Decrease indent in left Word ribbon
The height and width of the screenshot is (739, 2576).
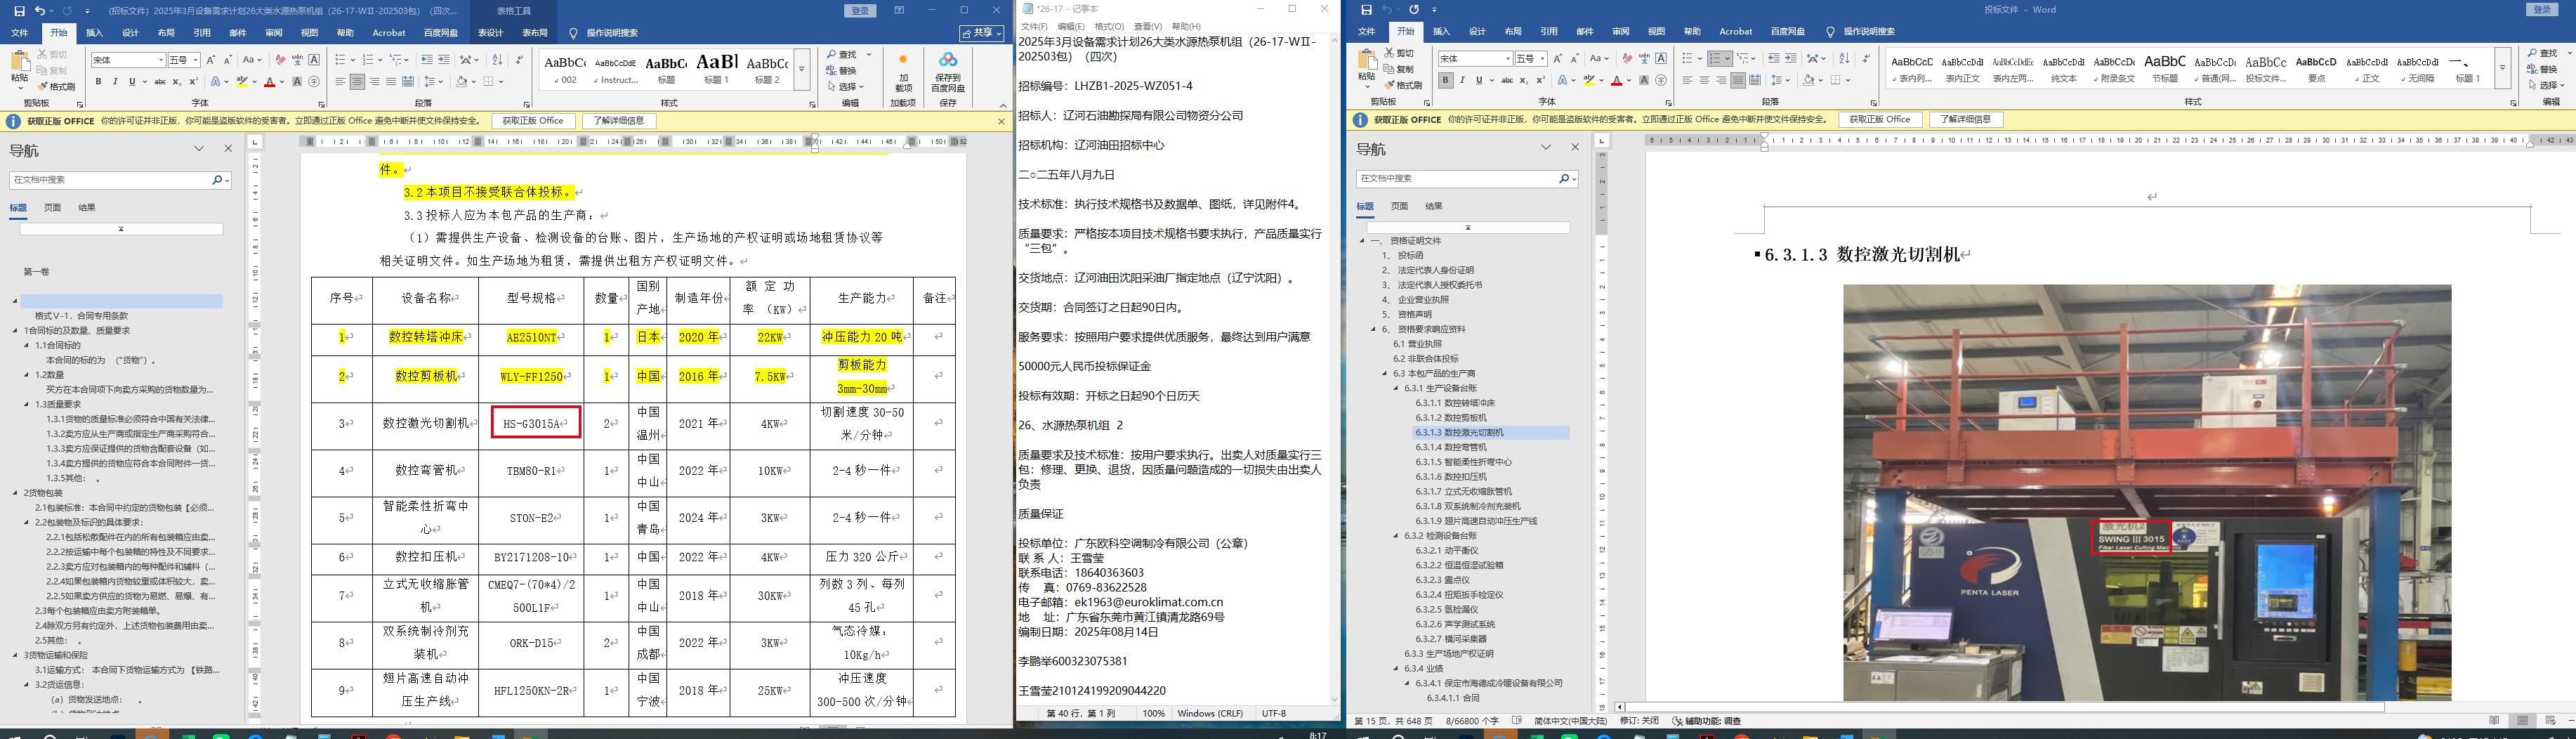pos(427,60)
